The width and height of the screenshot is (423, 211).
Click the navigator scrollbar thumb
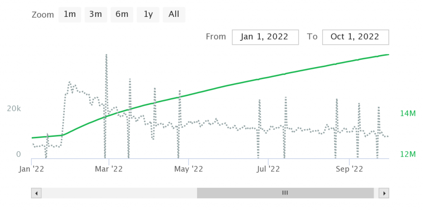[285, 193]
